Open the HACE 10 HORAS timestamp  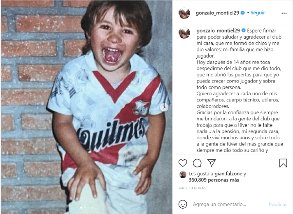tap(192, 188)
